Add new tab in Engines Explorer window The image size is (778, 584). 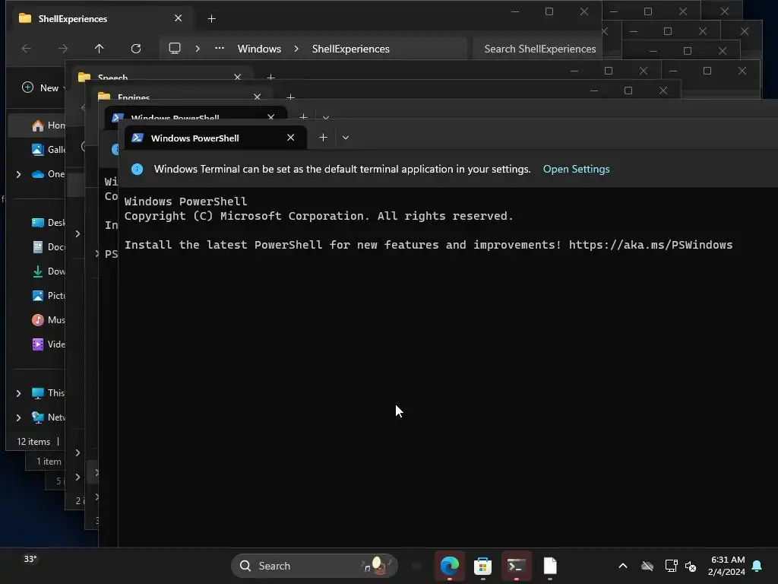291,97
